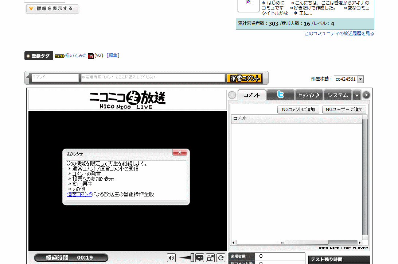
Task: Click comment list horizontal scrollbar left arrow
Action: (234, 242)
